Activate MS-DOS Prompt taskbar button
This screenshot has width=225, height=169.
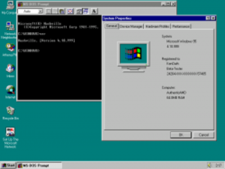point(39,165)
